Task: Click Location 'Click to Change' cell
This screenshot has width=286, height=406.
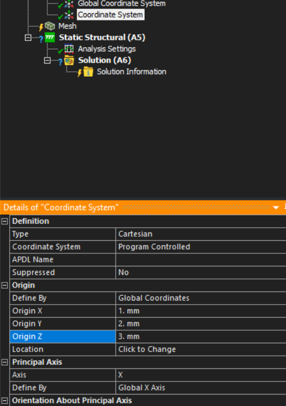Action: point(201,349)
